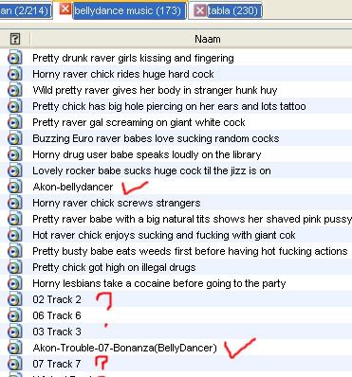Click the media icon beside Akon-bellydancer
The image size is (352, 377).
pyautogui.click(x=14, y=187)
